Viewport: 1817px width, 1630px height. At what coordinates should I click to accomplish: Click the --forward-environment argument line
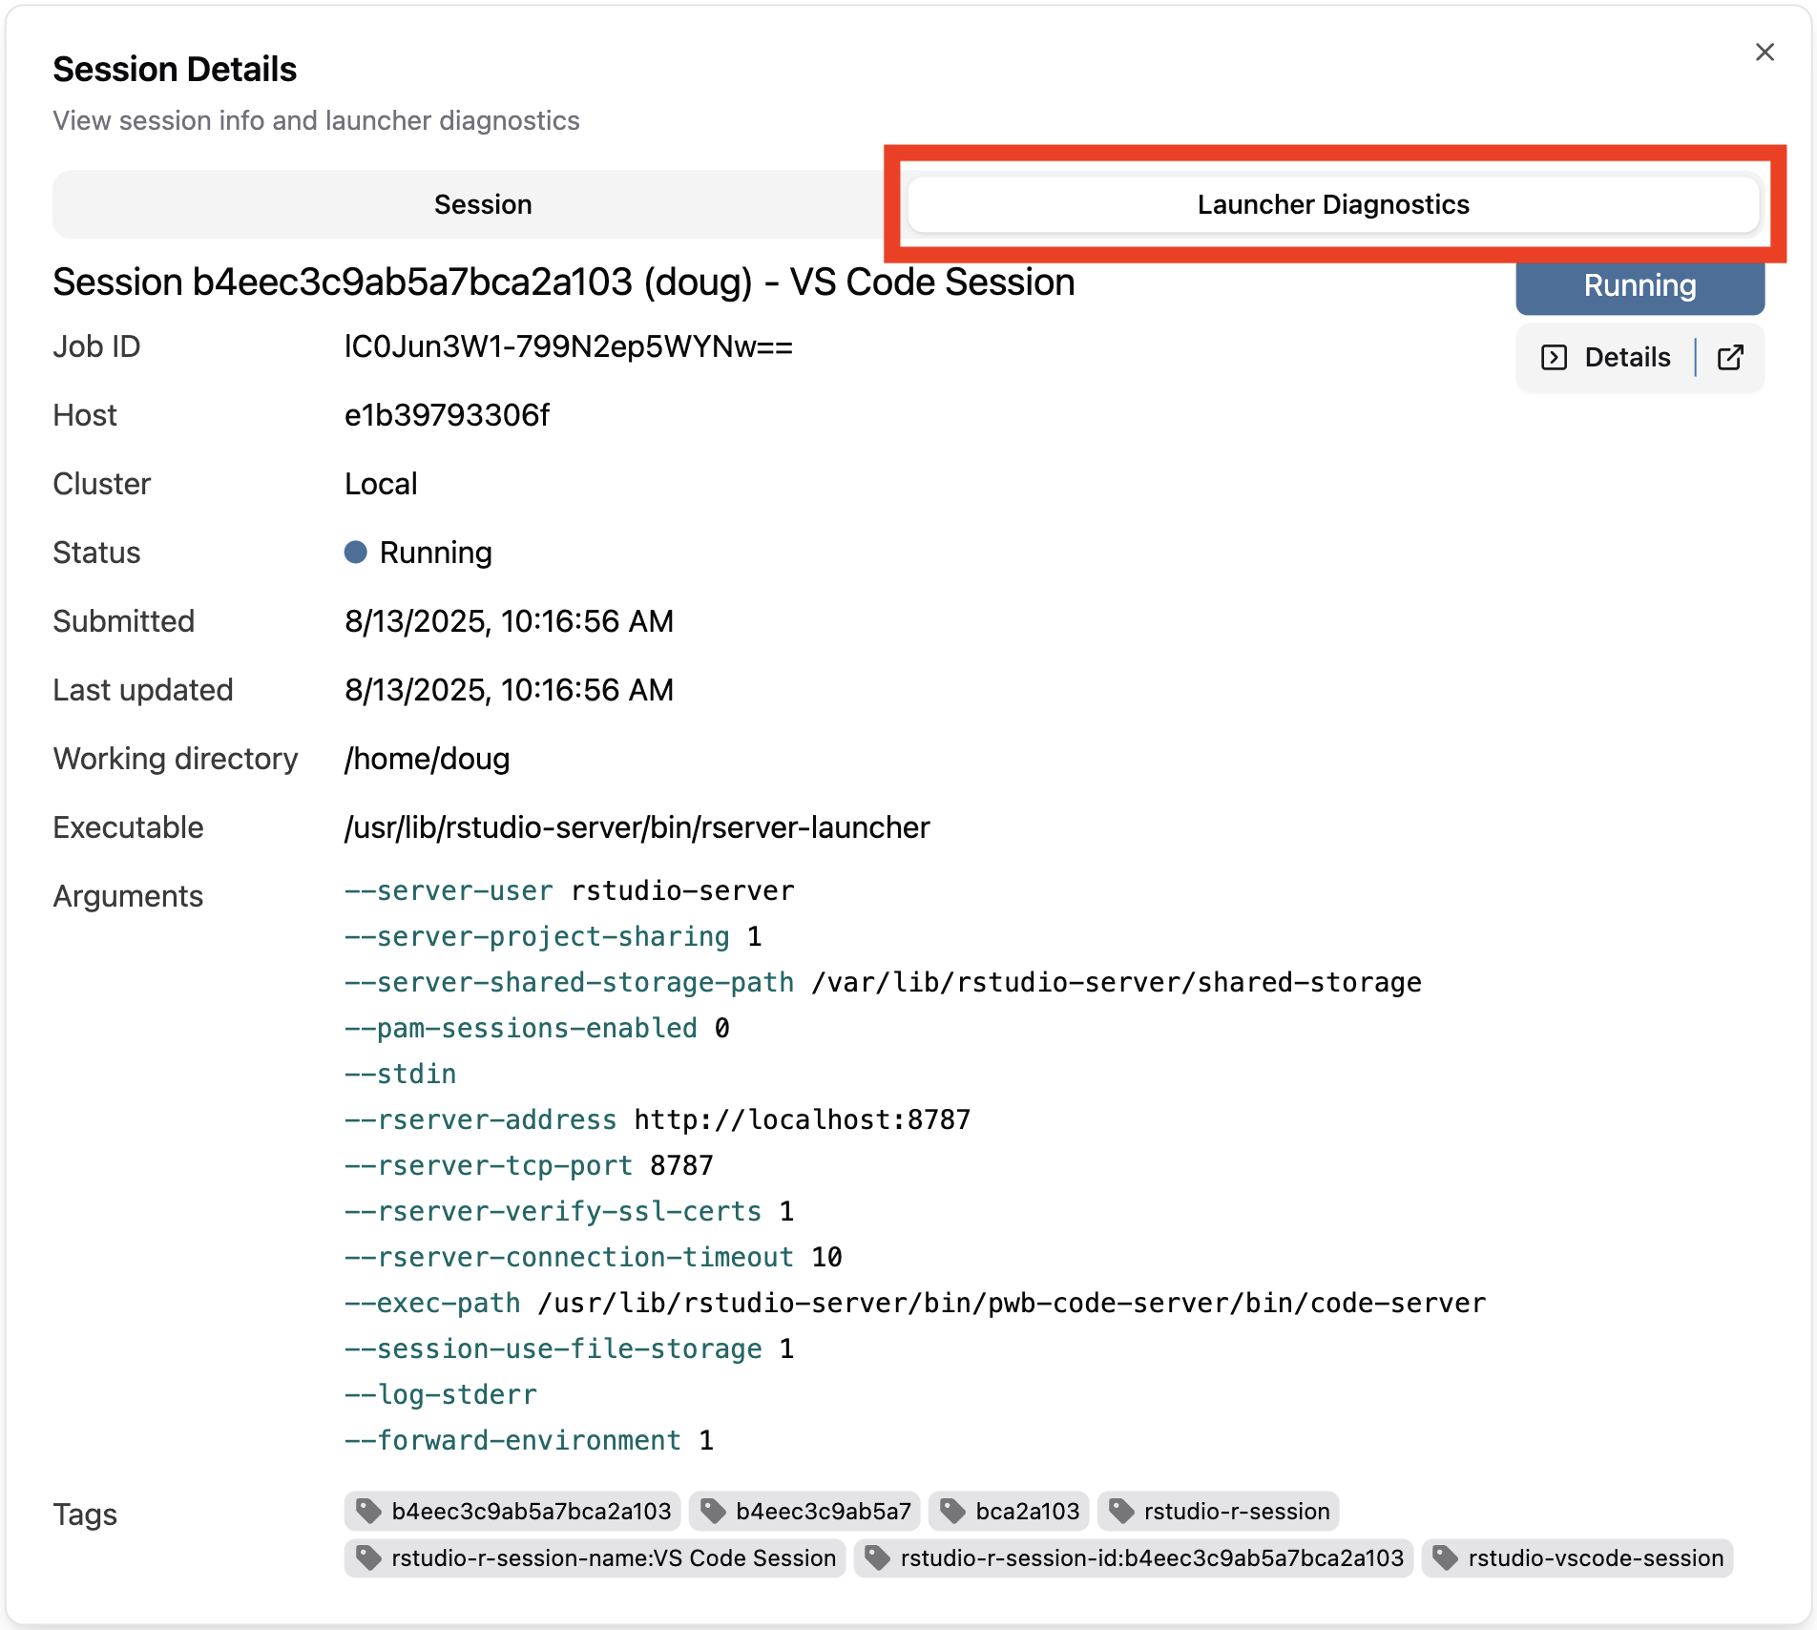[529, 1440]
